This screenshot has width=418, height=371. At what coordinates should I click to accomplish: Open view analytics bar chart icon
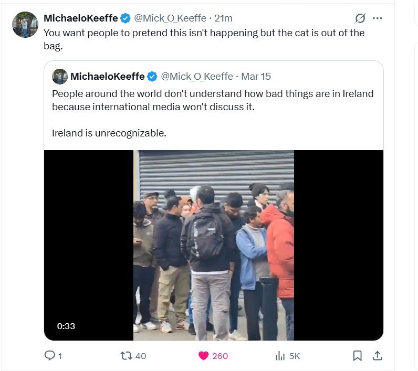(280, 356)
